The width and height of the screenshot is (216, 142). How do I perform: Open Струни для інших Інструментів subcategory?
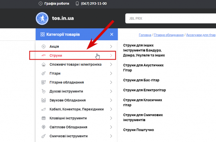coord(144,50)
